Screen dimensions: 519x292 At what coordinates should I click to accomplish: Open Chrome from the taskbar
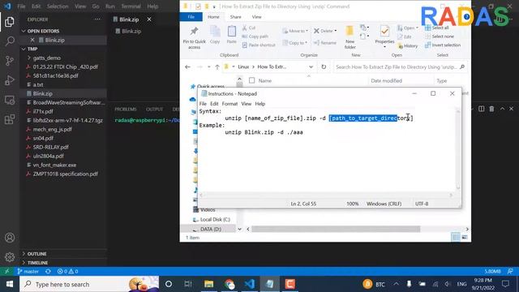point(229,284)
